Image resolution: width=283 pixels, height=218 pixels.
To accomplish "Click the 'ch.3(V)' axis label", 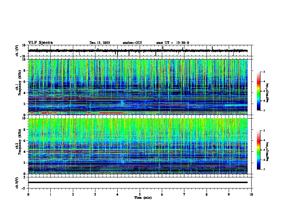I will [x=17, y=183].
